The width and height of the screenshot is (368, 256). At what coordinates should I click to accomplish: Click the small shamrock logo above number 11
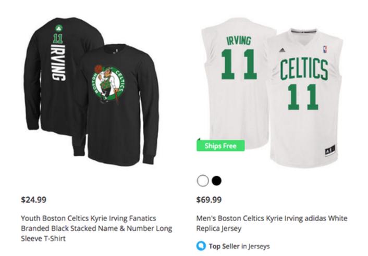click(58, 29)
